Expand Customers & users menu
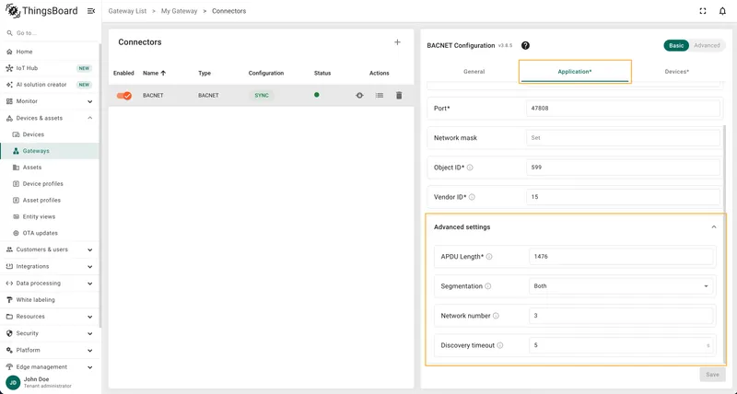The width and height of the screenshot is (737, 394). click(x=50, y=249)
